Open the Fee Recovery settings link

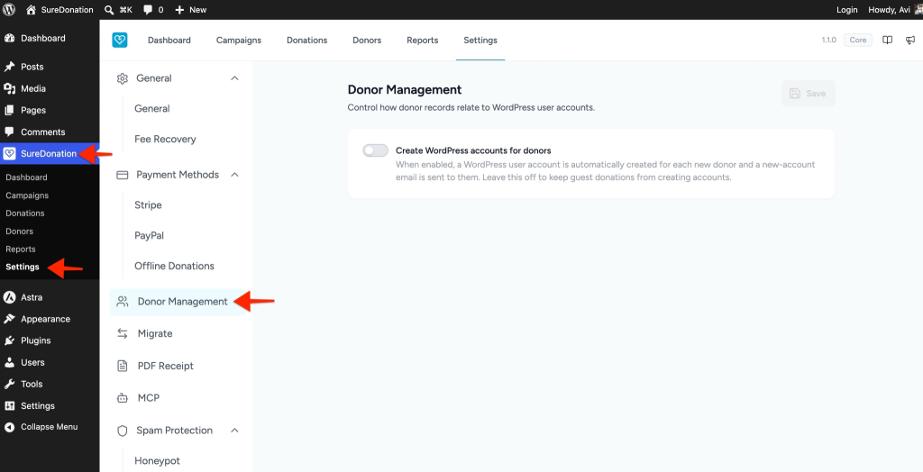click(166, 139)
